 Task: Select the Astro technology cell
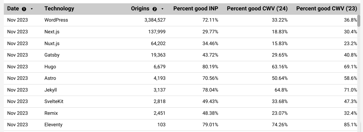[x=50, y=78]
